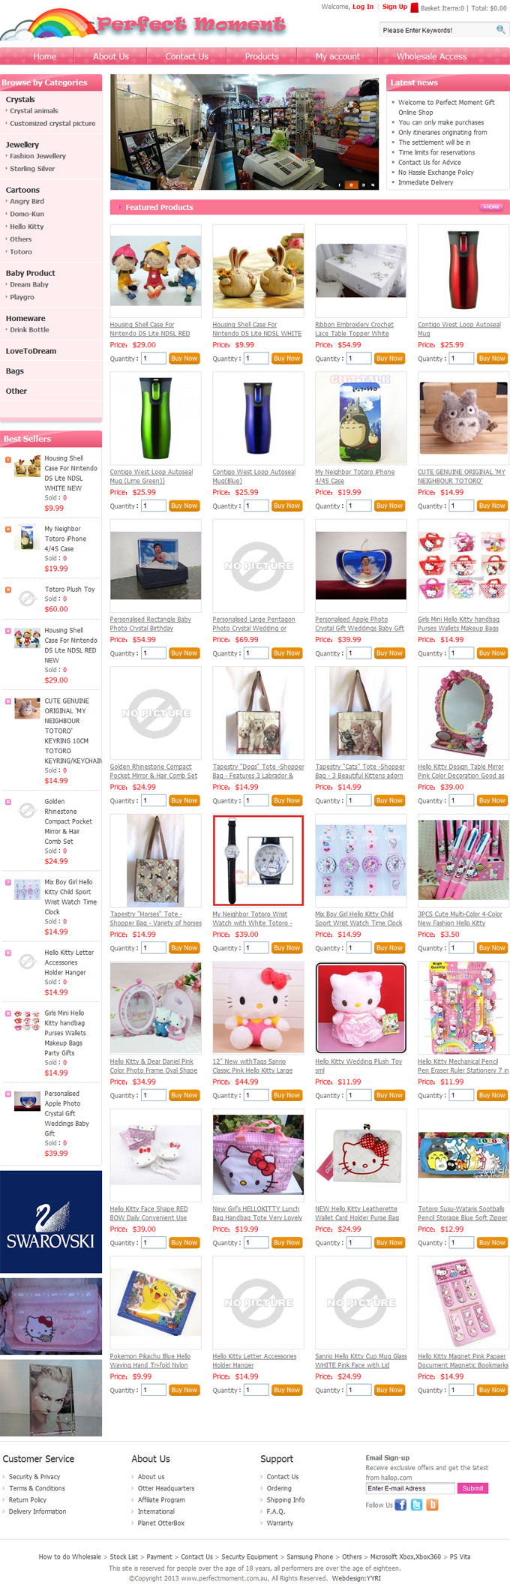Screen dimensions: 510x1588
Task: Select banner slide number 2
Action: coord(352,185)
